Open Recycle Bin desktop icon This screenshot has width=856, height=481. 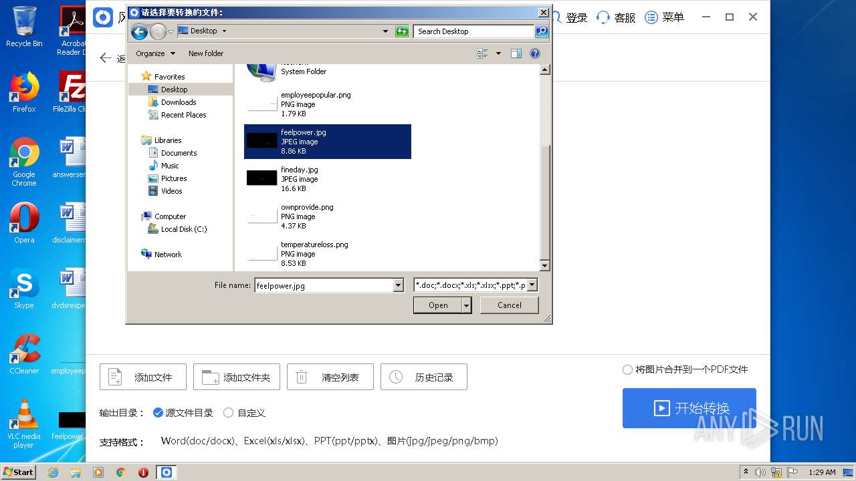pos(24,27)
